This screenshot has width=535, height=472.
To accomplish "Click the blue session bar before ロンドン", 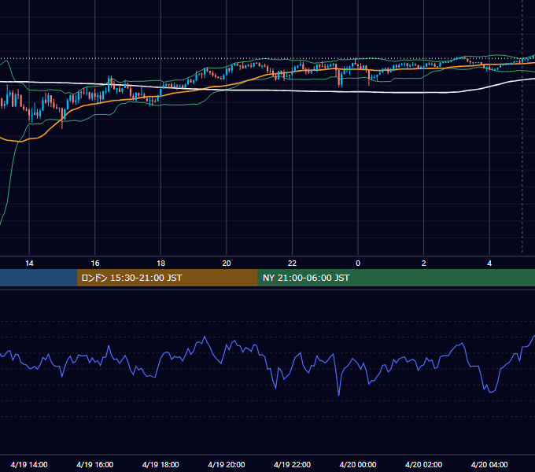I will coord(39,278).
